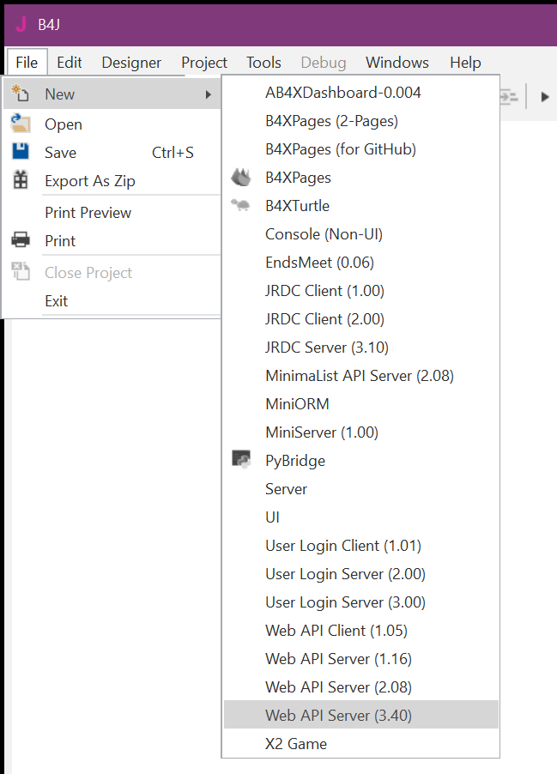The width and height of the screenshot is (557, 774).
Task: Open the Designer menu
Action: 131,62
